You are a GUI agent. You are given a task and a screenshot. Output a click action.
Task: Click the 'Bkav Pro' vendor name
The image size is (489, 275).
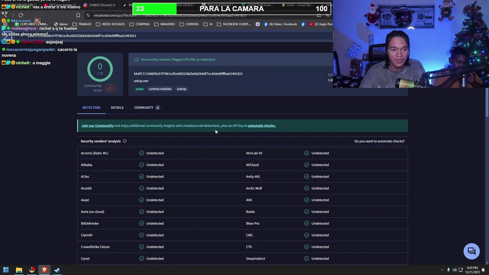pyautogui.click(x=253, y=223)
